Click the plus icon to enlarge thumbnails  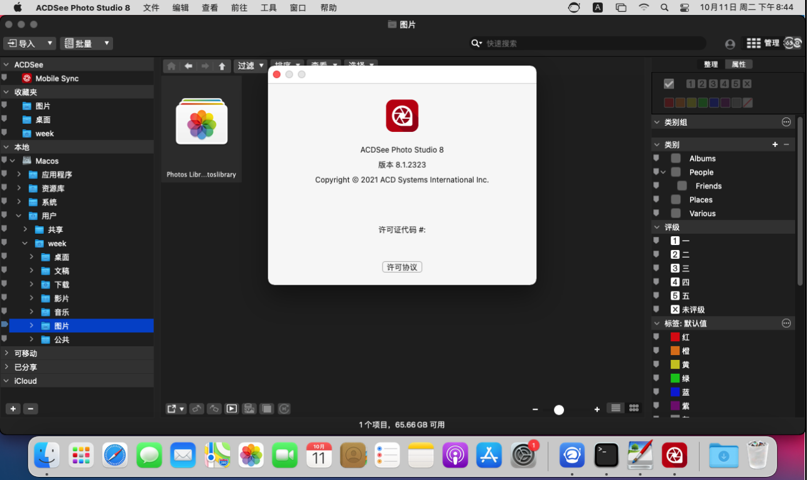[x=597, y=410]
